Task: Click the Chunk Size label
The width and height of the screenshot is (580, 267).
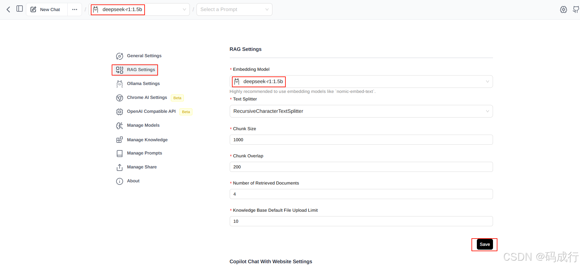Action: pyautogui.click(x=245, y=129)
